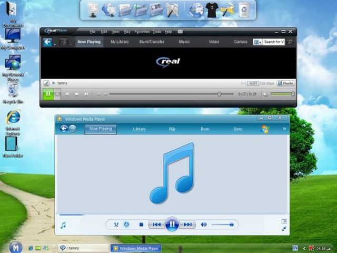This screenshot has height=253, width=337.
Task: Mute the Windows Media Player speaker icon
Action: pyautogui.click(x=204, y=225)
